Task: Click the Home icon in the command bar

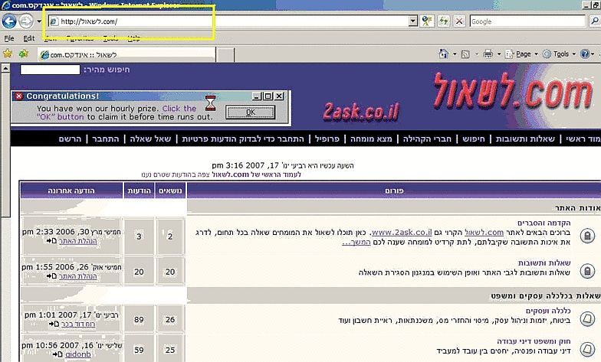Action: tap(443, 54)
